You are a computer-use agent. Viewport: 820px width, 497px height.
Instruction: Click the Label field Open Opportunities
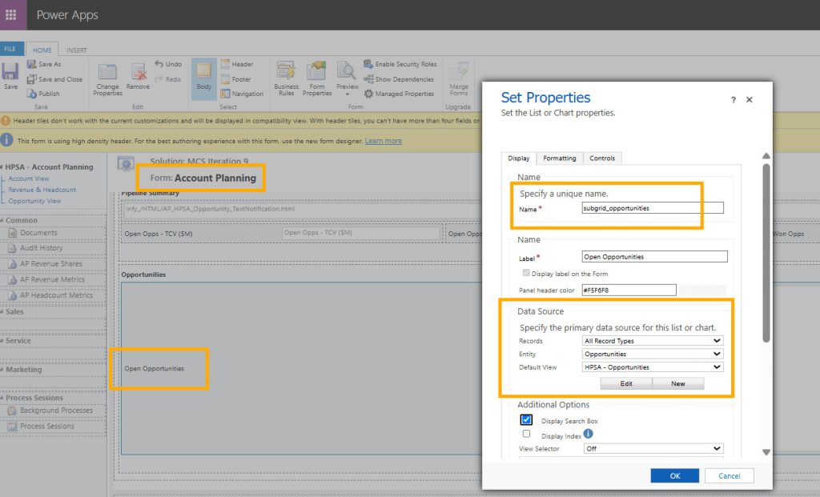654,257
